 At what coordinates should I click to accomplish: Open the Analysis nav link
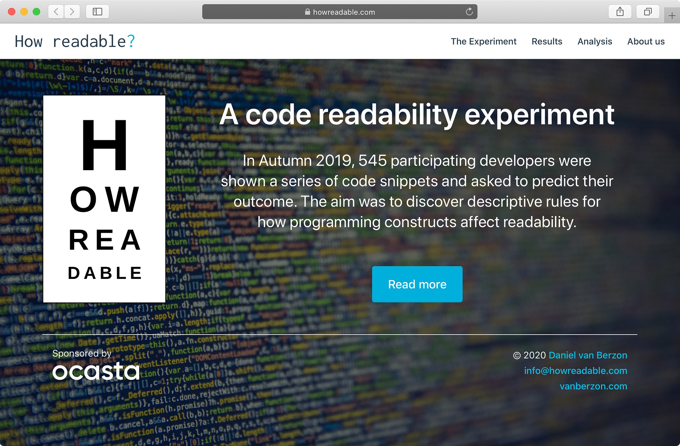[595, 41]
